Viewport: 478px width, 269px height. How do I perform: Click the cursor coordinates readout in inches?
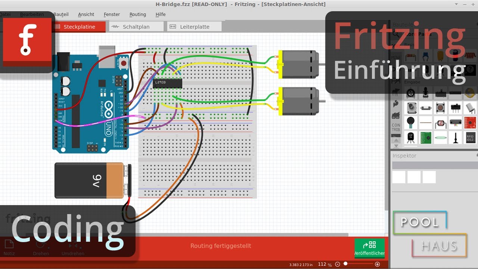(301, 265)
